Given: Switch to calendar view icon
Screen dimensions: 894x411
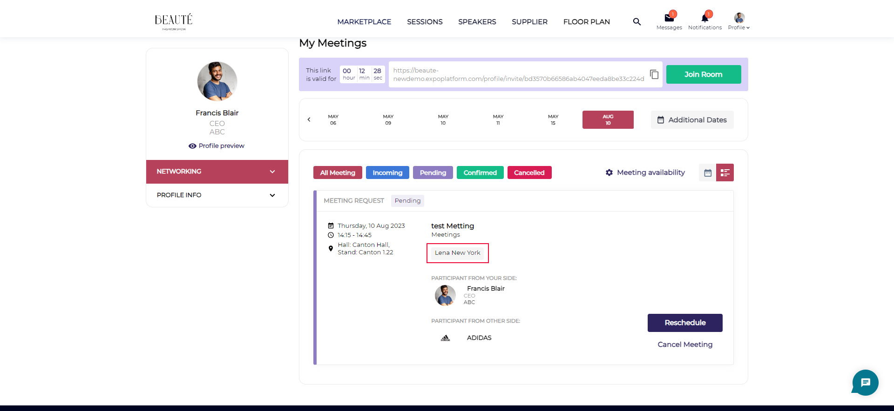Looking at the screenshot, I should point(707,173).
